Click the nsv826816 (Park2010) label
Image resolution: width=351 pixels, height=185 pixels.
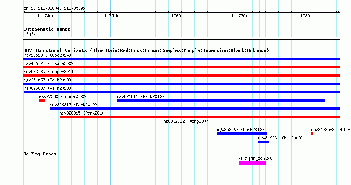tap(140, 96)
